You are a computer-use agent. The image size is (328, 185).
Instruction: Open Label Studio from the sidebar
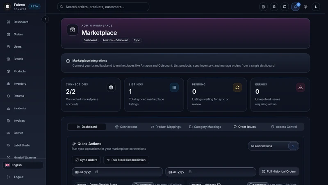pyautogui.click(x=22, y=146)
